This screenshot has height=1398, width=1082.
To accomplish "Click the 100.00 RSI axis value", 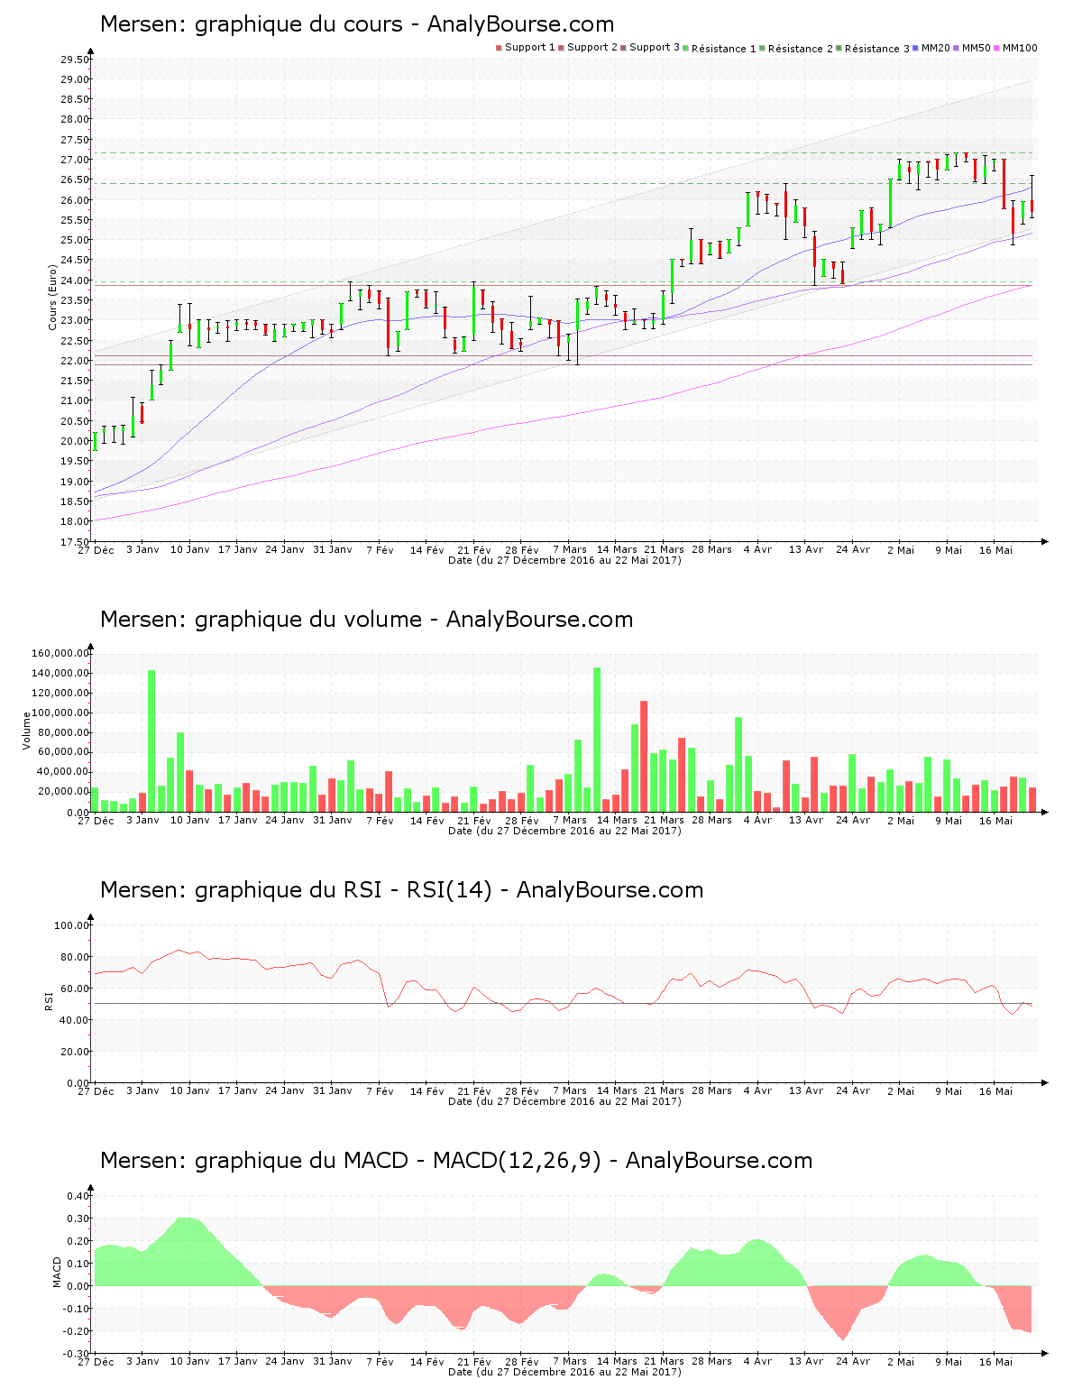I will (x=72, y=925).
